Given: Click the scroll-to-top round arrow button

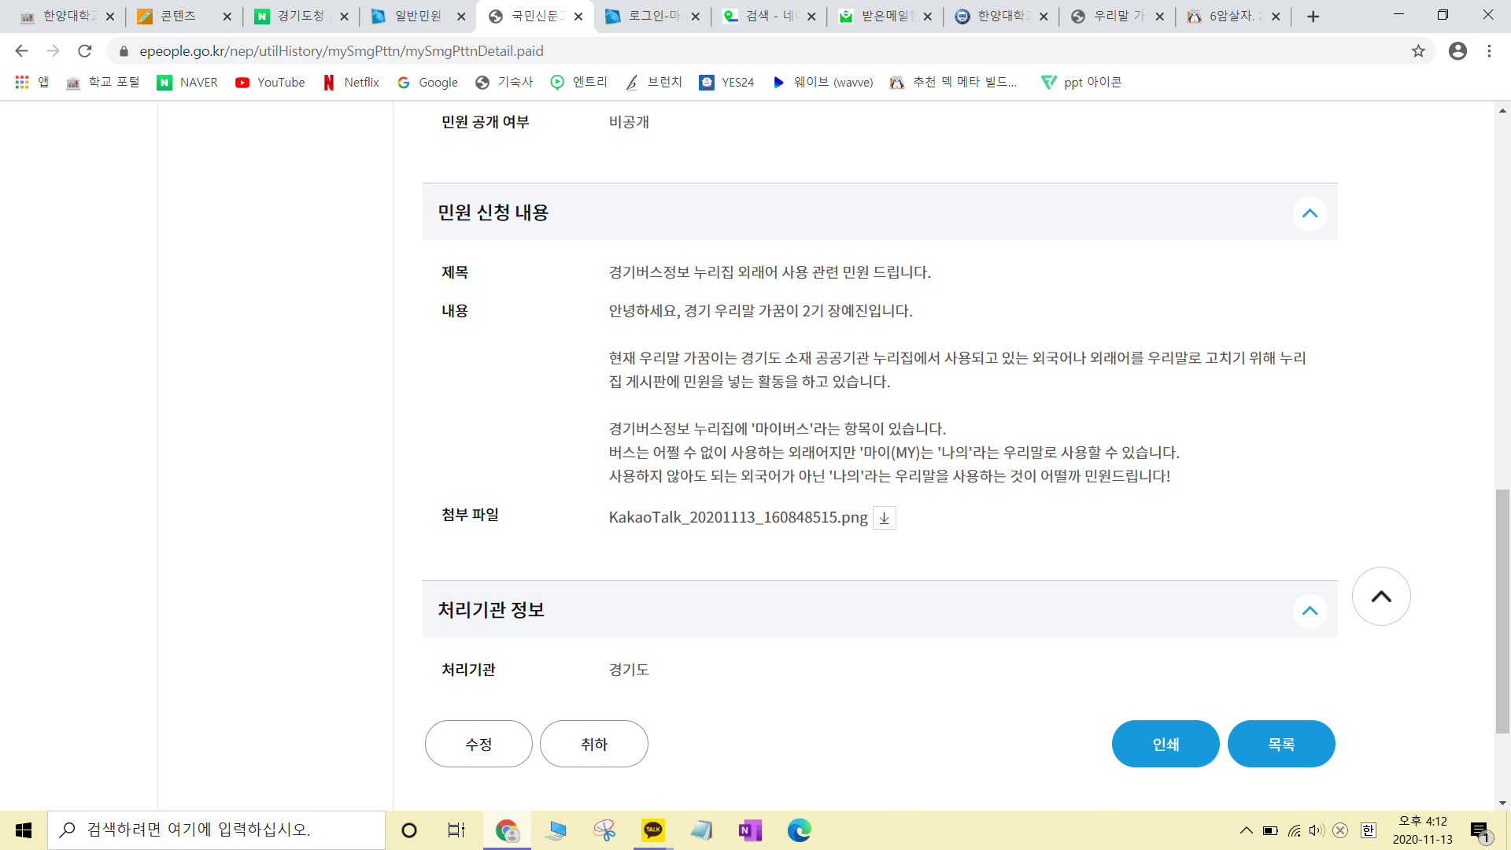Looking at the screenshot, I should tap(1380, 597).
